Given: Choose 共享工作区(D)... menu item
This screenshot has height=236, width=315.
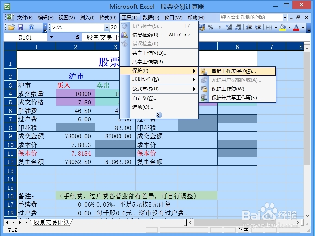Looking at the screenshot, I should tap(159, 53).
